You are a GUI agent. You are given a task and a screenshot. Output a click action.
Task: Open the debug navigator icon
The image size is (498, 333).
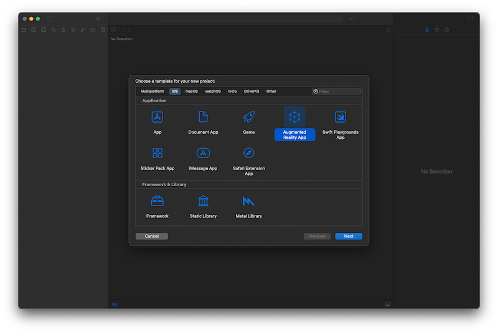[x=83, y=30]
